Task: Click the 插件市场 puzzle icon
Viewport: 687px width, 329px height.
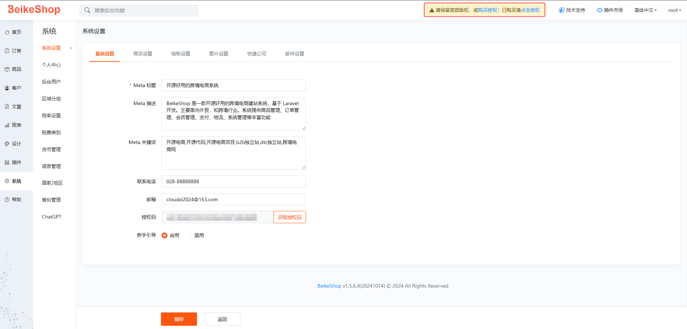Action: coord(599,10)
